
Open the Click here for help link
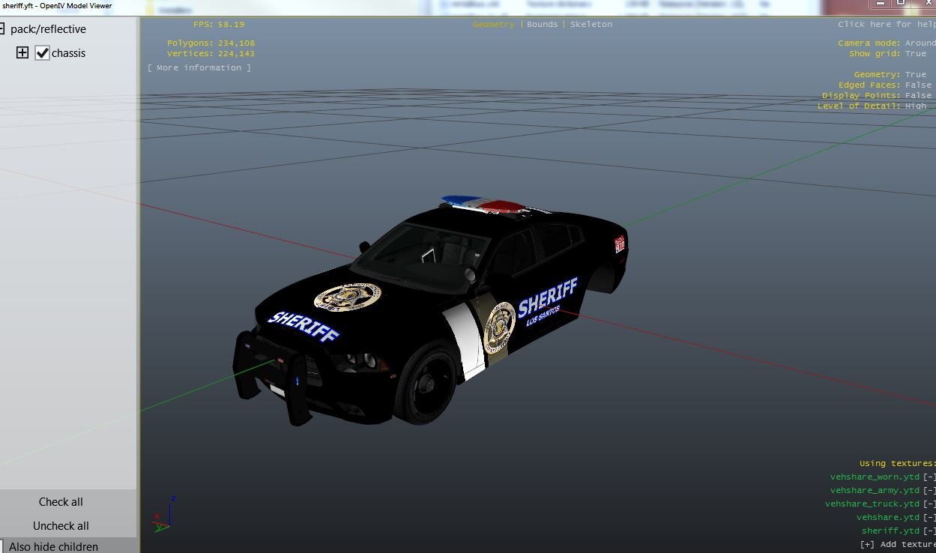887,24
